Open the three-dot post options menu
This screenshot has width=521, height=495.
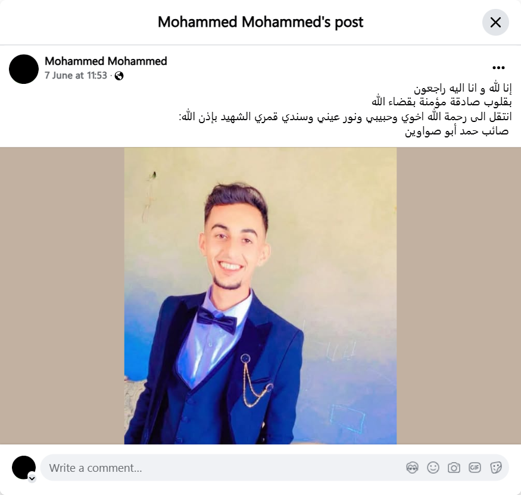pyautogui.click(x=498, y=68)
